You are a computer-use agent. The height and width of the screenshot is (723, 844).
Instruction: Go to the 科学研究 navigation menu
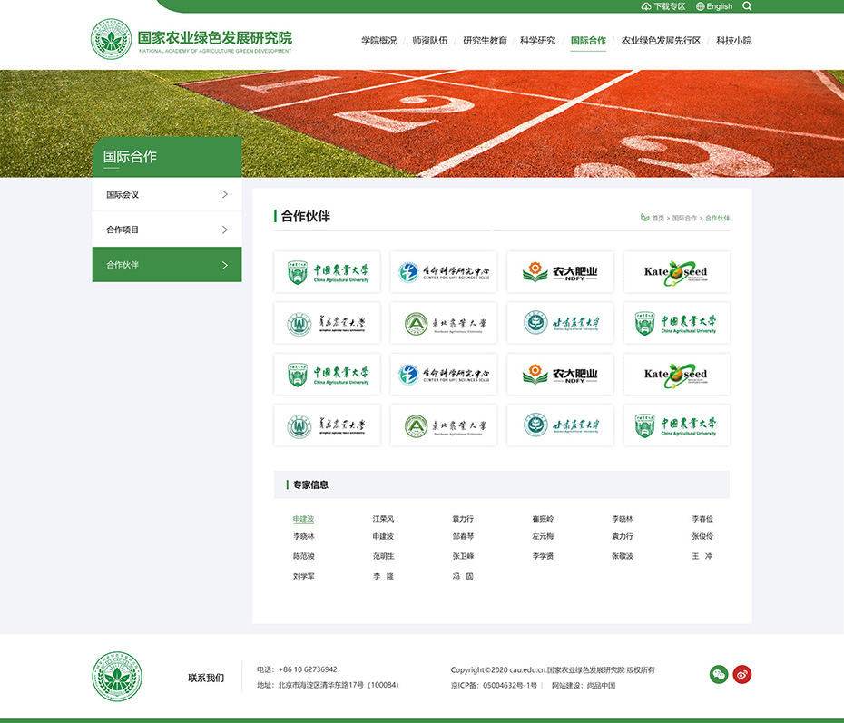(x=537, y=41)
